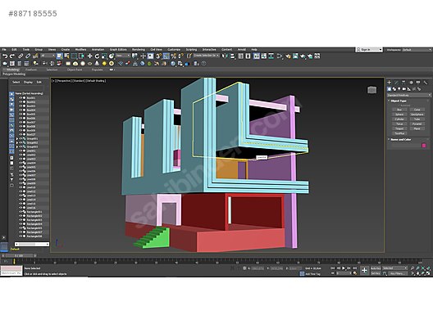Open the Customize menu
Viewport: 433px width, 324px height.
(x=174, y=50)
